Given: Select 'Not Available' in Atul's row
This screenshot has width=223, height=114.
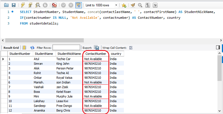Looking at the screenshot, I should tap(96, 59).
